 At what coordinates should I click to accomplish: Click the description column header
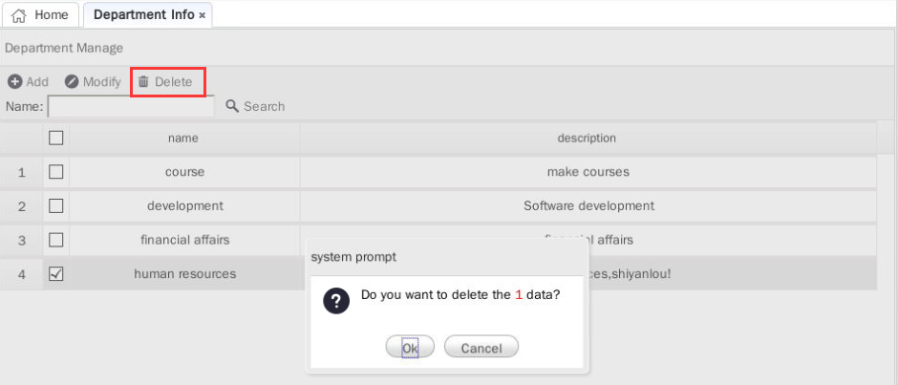click(588, 139)
